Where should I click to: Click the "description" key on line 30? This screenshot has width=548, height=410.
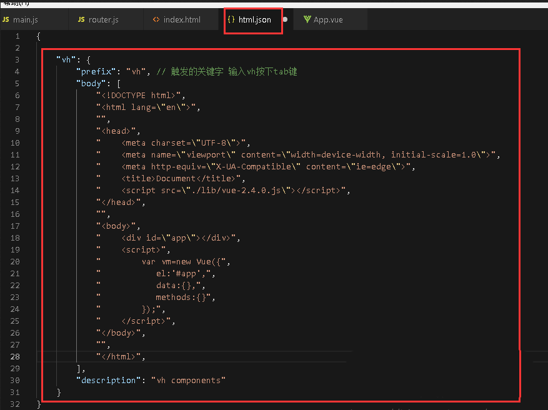point(109,380)
